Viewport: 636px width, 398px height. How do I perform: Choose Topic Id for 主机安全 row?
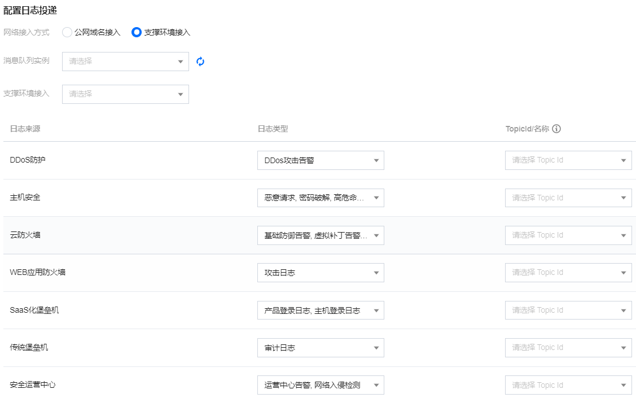point(568,198)
